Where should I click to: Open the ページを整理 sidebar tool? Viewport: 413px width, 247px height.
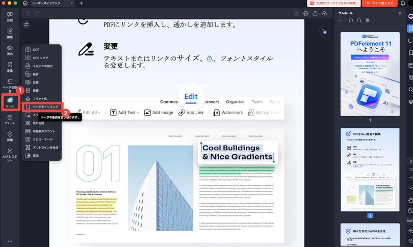coord(10,85)
